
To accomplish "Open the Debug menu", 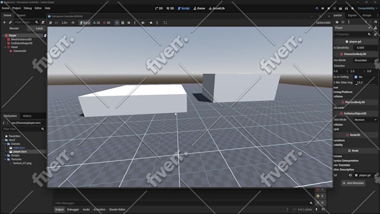I will [x=27, y=8].
